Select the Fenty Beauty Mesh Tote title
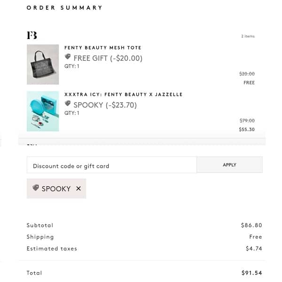 [x=102, y=48]
